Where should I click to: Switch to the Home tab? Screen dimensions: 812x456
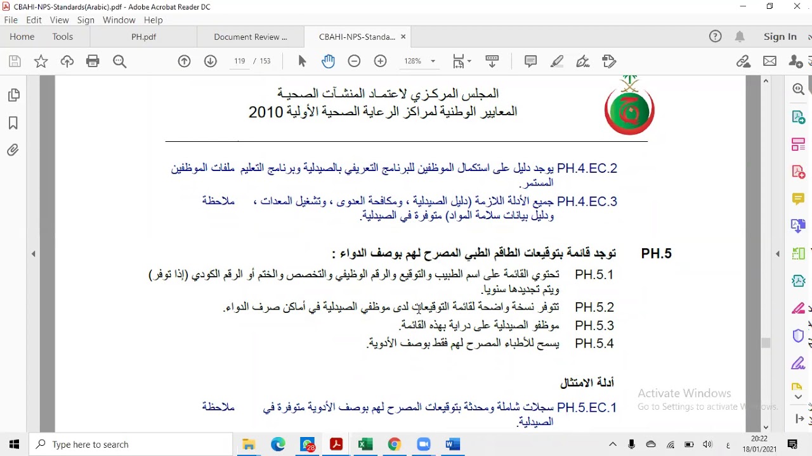[22, 37]
